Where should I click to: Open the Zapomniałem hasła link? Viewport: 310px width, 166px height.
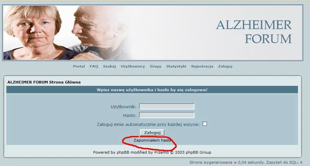tap(152, 140)
